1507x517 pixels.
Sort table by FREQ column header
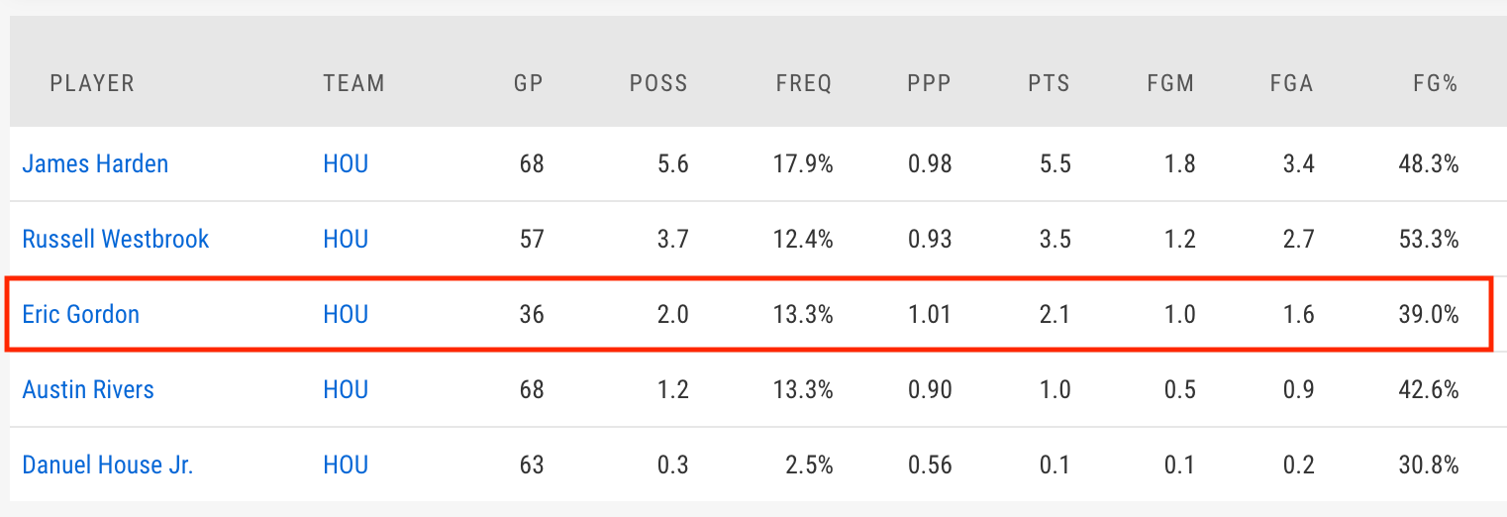pos(804,83)
